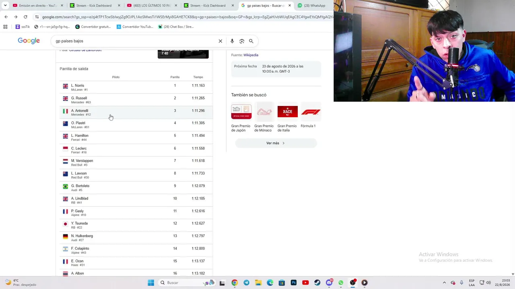The width and height of the screenshot is (515, 289).
Task: Click the page scrollbar down arrow
Action: point(513,274)
